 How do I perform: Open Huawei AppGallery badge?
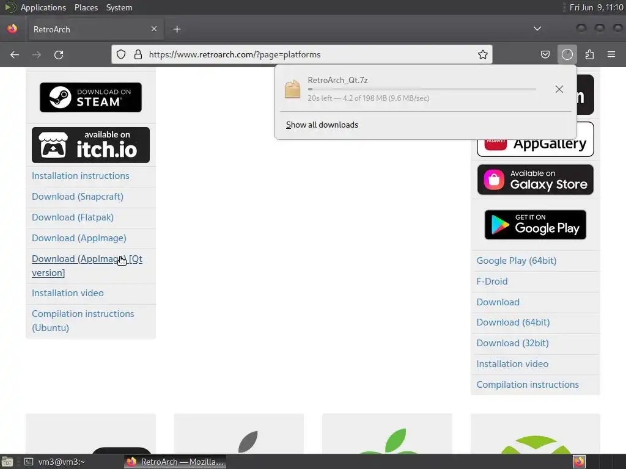tap(536, 140)
